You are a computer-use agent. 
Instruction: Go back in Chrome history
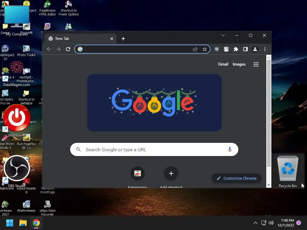pos(49,49)
